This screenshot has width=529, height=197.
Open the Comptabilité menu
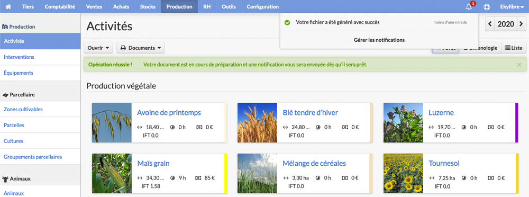(x=60, y=6)
